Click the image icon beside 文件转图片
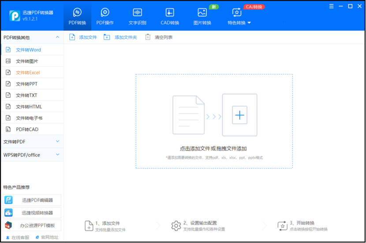Viewport: 366px width, 243px height. (8, 61)
